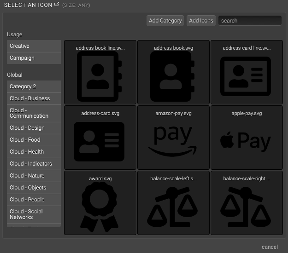This screenshot has width=288, height=253.
Task: Show Cloud - Communication icons
Action: coord(34,113)
